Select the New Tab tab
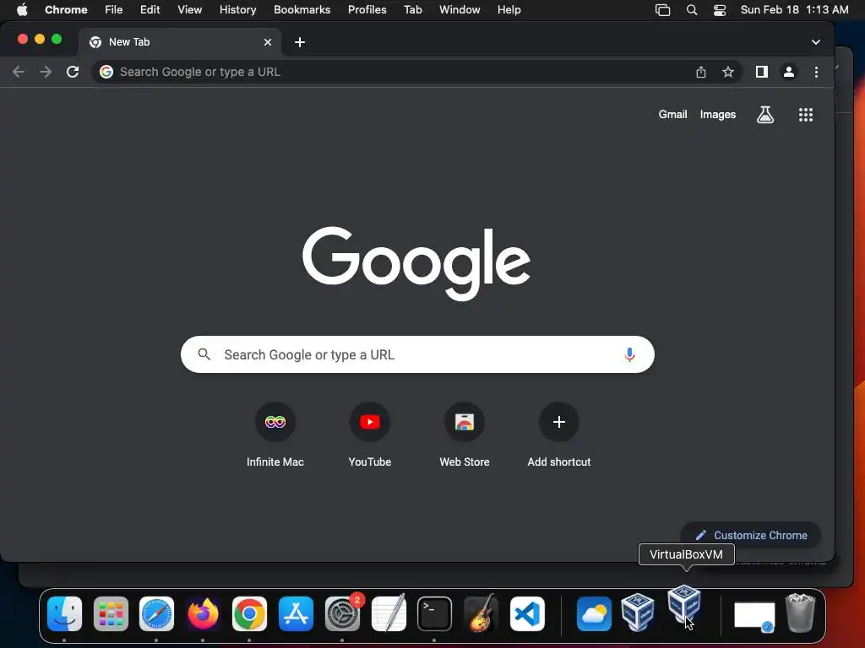865x648 pixels. point(179,42)
